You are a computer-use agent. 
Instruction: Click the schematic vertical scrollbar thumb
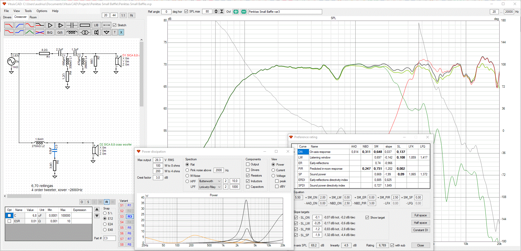pos(141,74)
